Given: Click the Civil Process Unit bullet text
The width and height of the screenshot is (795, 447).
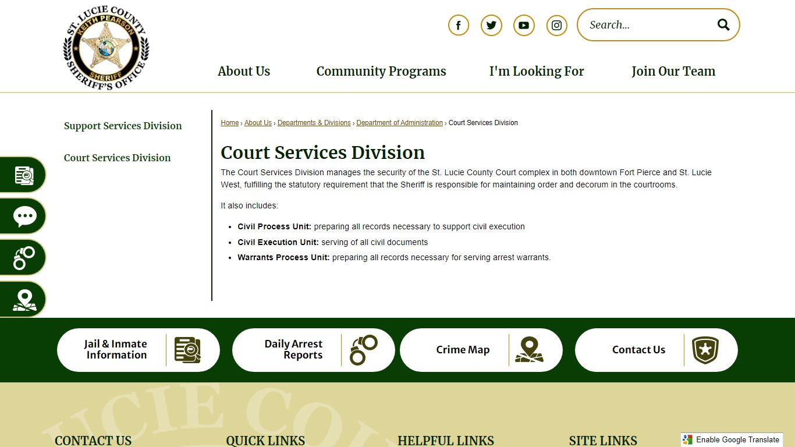Looking at the screenshot, I should (381, 226).
